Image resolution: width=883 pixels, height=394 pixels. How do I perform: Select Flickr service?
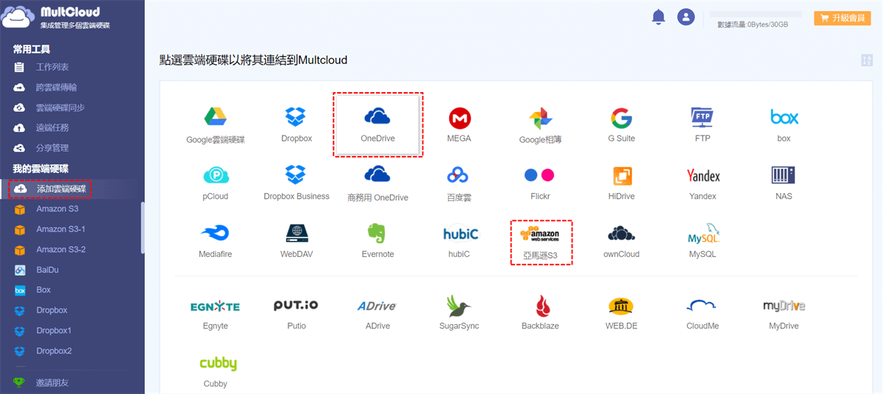tap(539, 175)
